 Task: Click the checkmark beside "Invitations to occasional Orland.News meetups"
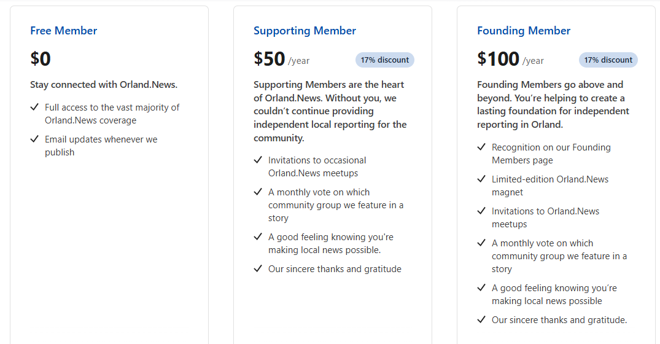tap(258, 160)
